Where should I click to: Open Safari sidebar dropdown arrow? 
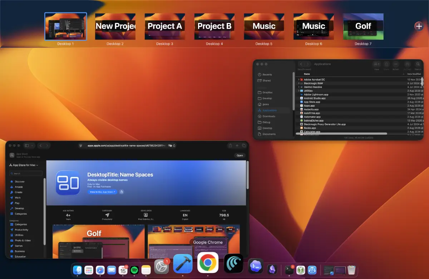(33, 146)
